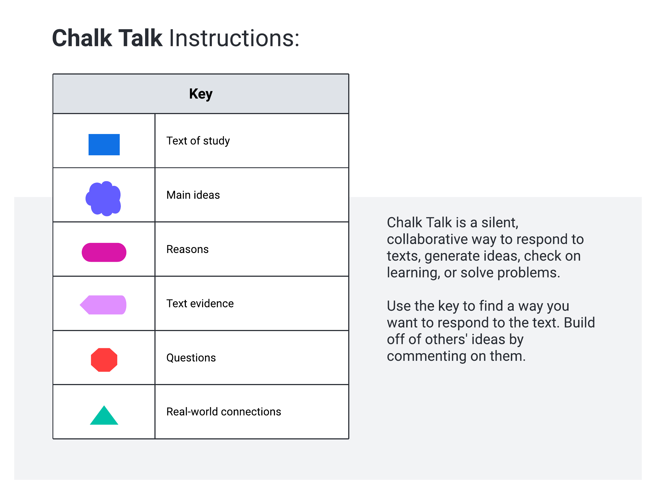Click the red octagon Questions shape
656x488 pixels.
pos(104,360)
